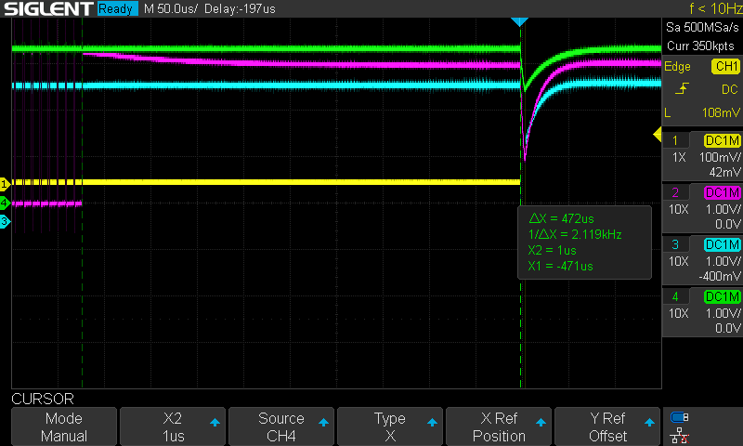
Task: Select channel 3 DC1M panel
Action: pyautogui.click(x=703, y=259)
